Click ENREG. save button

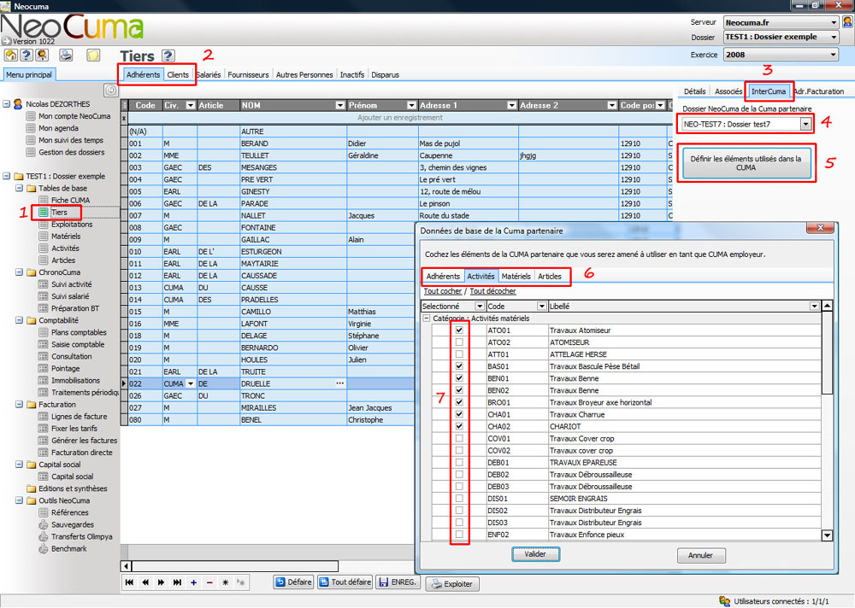pos(397,582)
